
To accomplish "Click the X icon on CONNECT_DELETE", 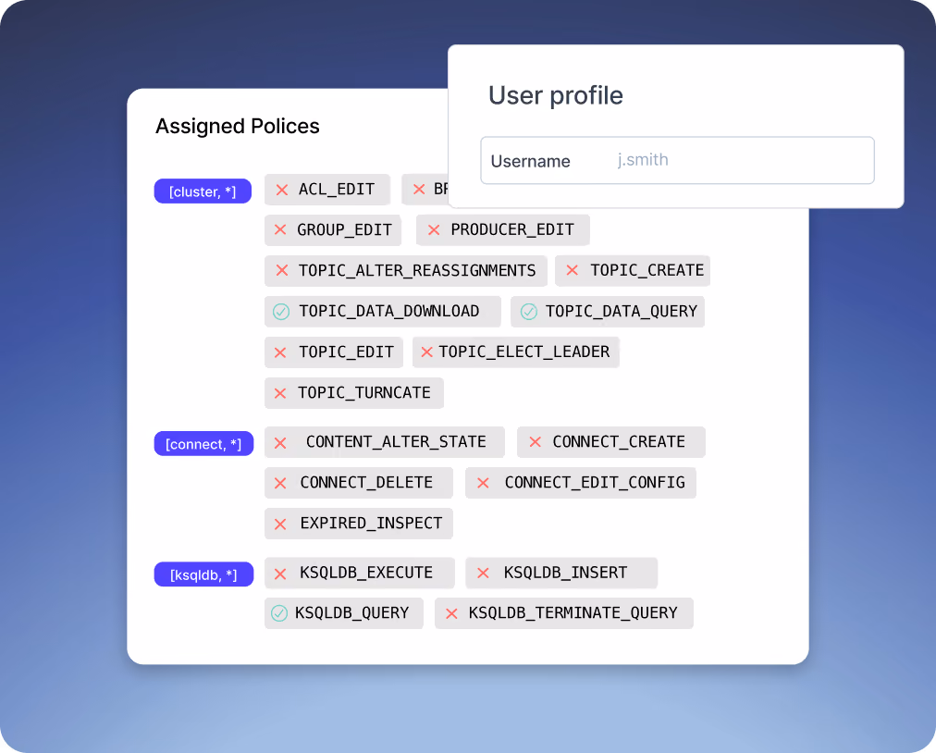I will (x=280, y=483).
